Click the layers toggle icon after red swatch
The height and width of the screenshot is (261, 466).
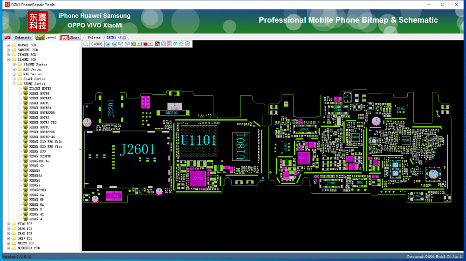pyautogui.click(x=158, y=44)
